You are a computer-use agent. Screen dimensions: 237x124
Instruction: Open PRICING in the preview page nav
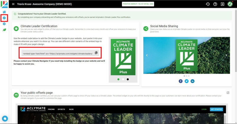coord(51,109)
